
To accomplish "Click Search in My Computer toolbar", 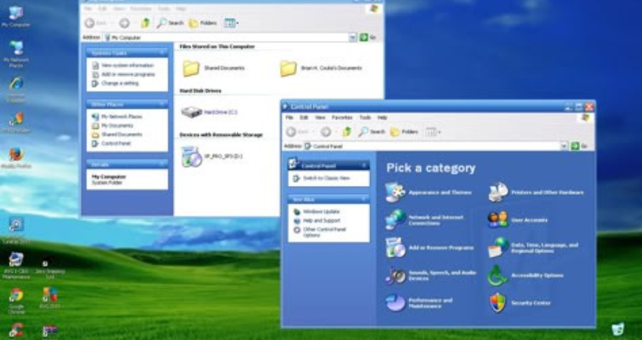I will pos(170,23).
